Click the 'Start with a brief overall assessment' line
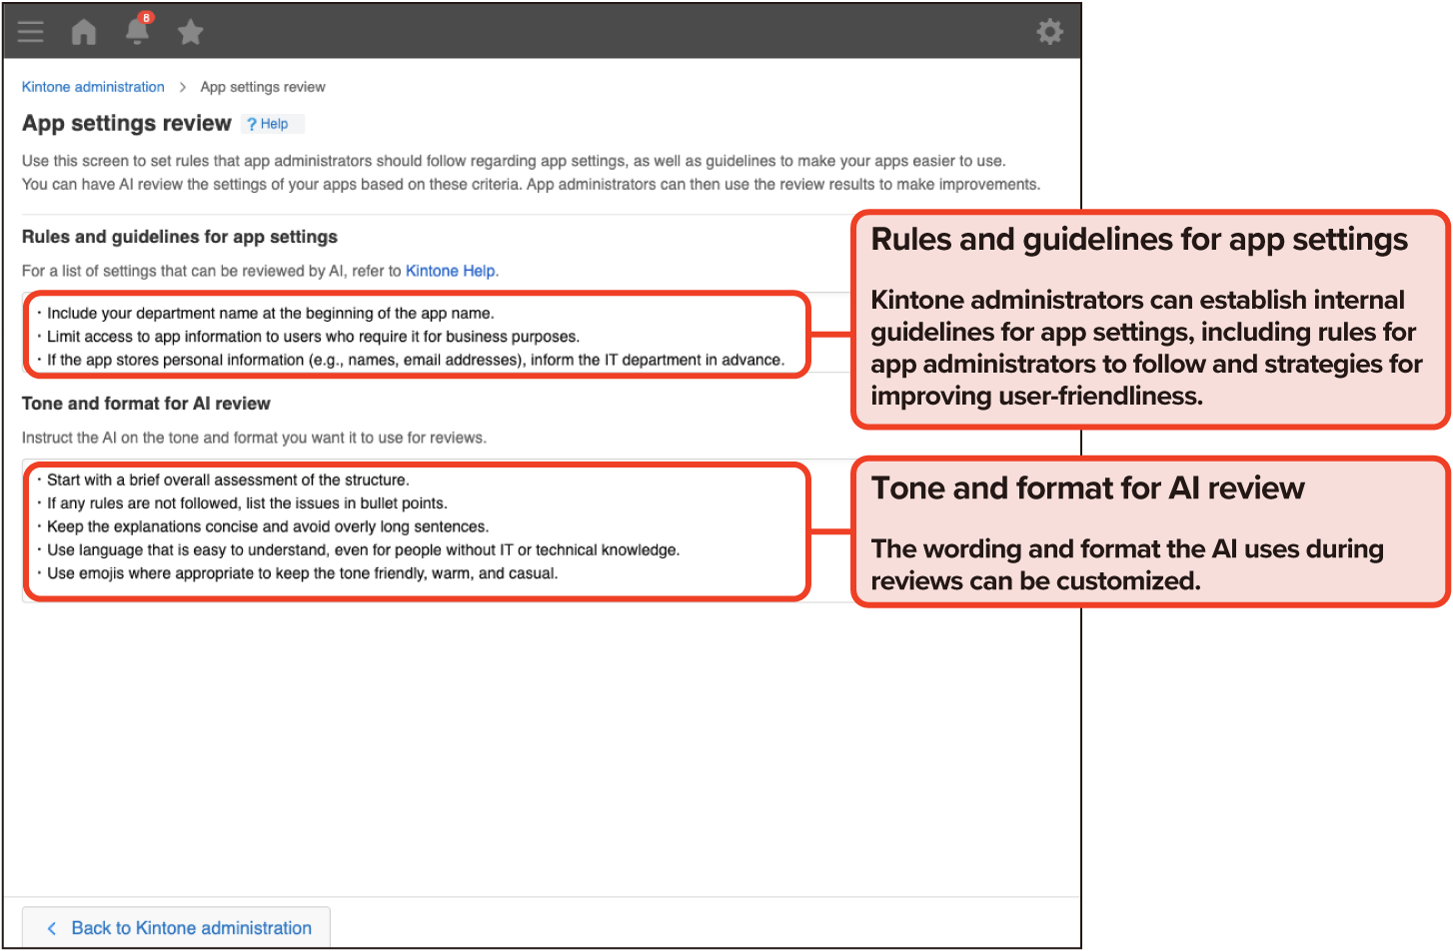 point(228,479)
